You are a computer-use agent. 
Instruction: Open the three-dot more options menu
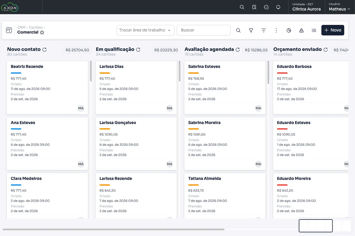pos(276,30)
